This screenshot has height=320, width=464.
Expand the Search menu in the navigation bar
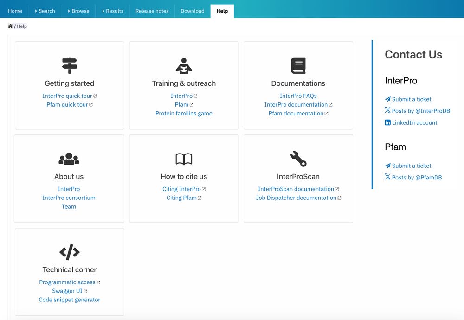click(x=45, y=11)
